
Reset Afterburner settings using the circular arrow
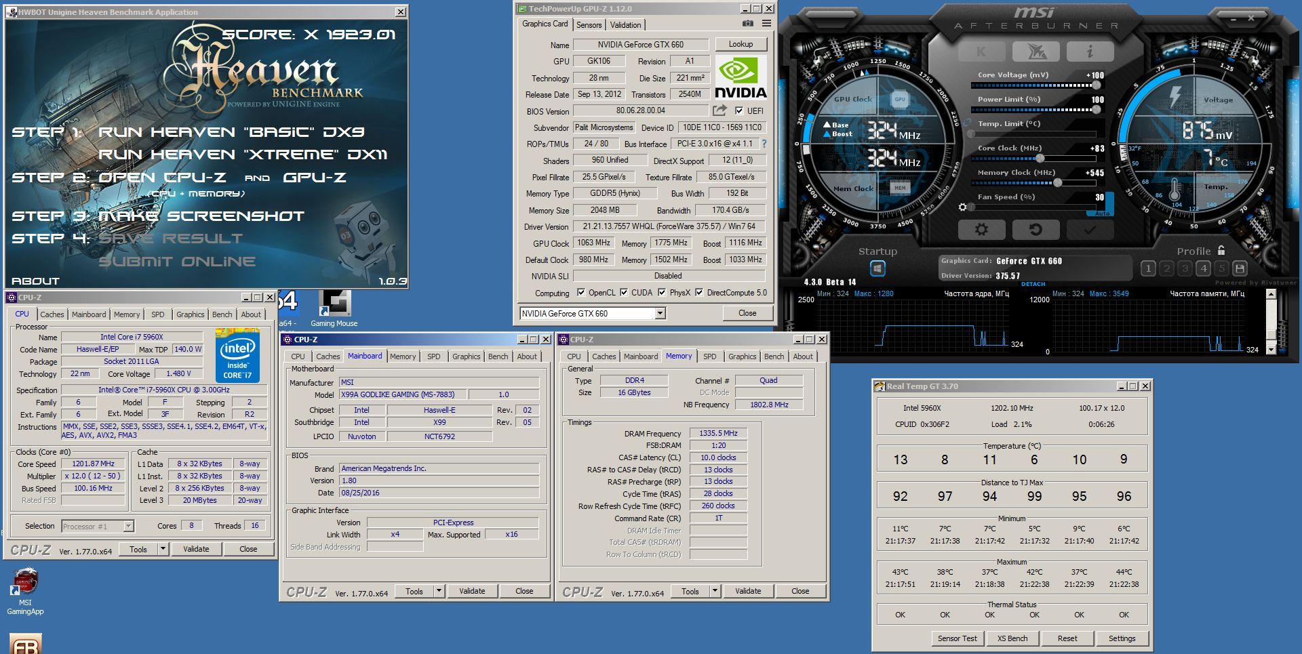click(1035, 229)
